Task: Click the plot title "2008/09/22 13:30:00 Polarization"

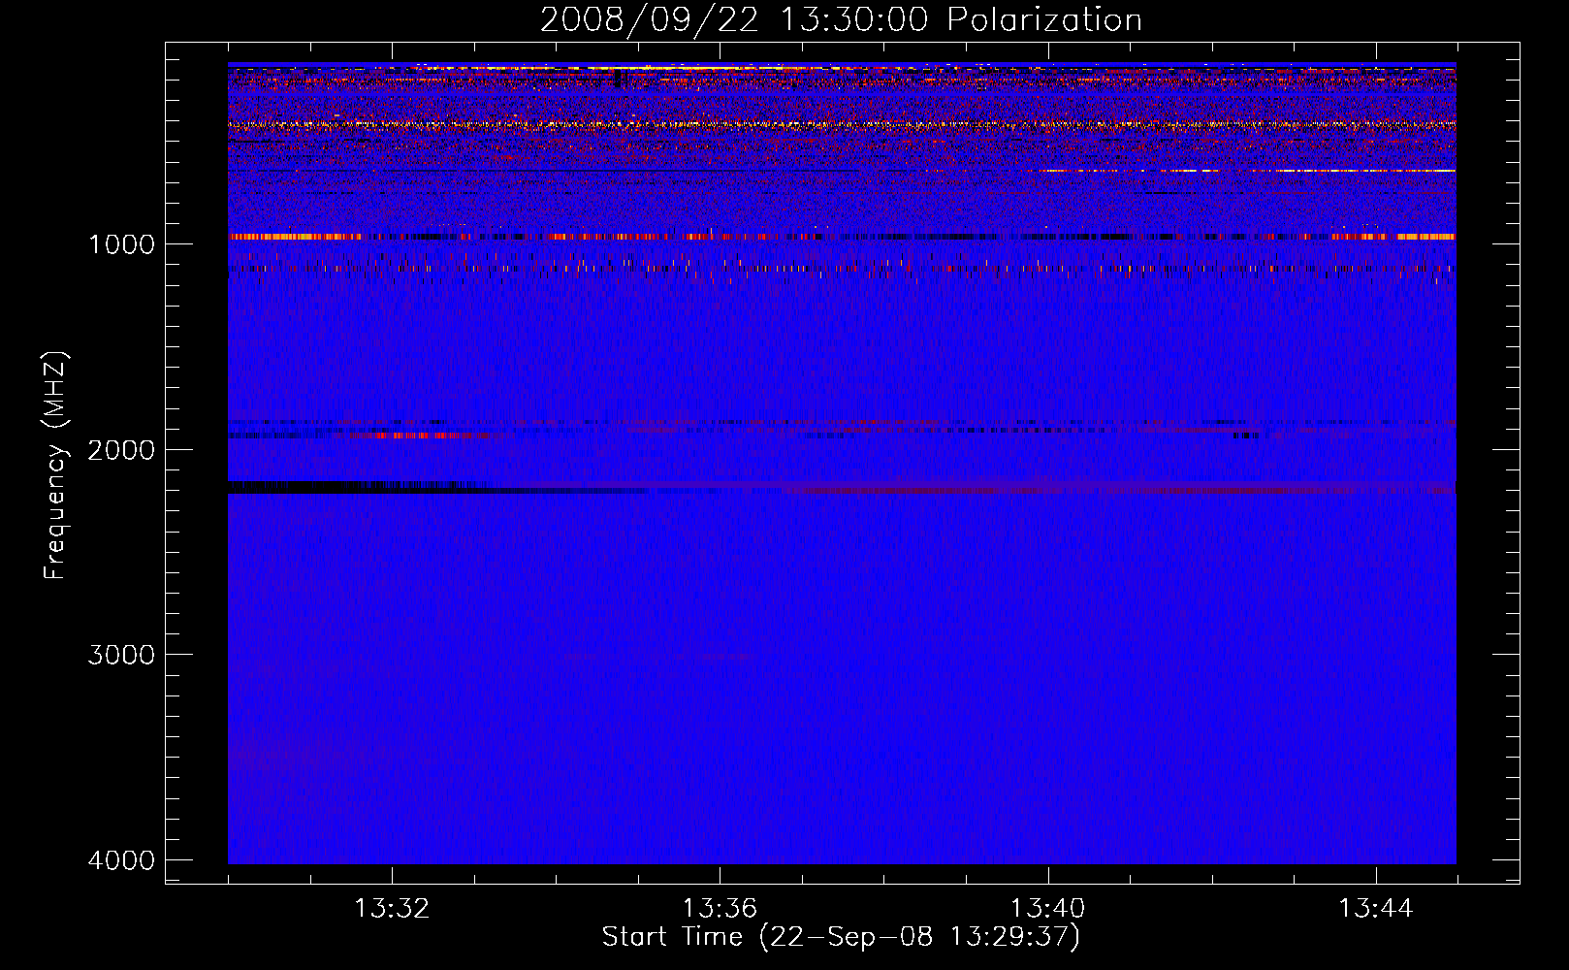Action: click(x=841, y=19)
